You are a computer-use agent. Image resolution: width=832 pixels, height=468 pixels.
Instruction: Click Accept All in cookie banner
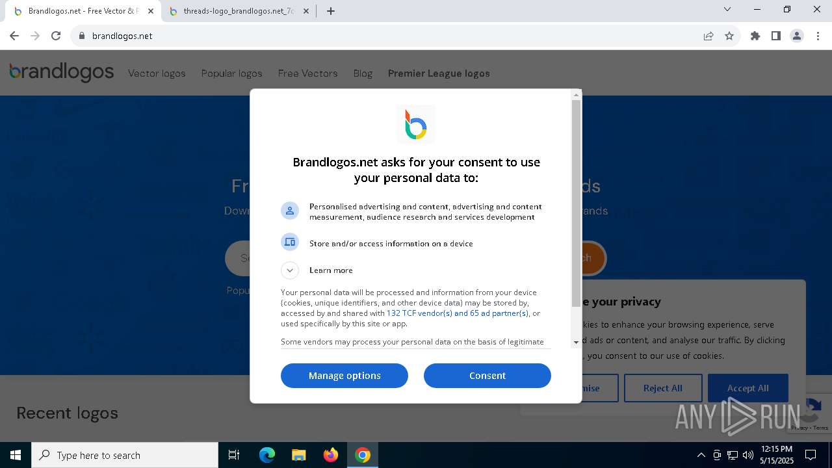(x=748, y=388)
